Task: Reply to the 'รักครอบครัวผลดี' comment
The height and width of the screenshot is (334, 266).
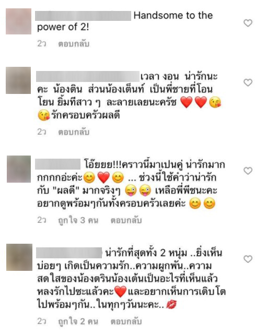Action: pos(74,132)
